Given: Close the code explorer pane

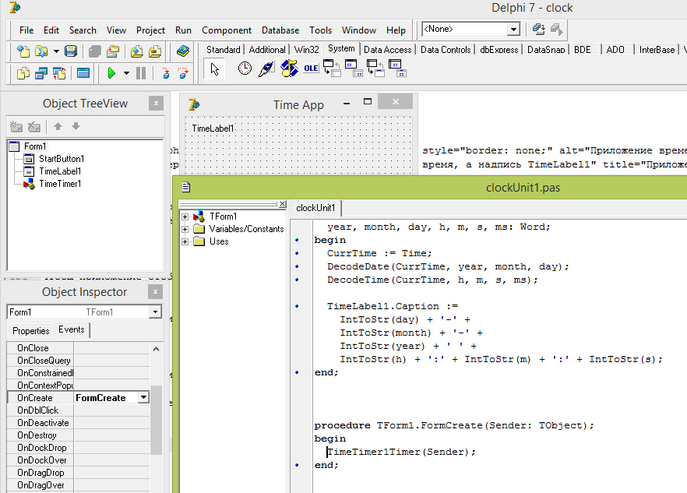Looking at the screenshot, I should coord(283,204).
